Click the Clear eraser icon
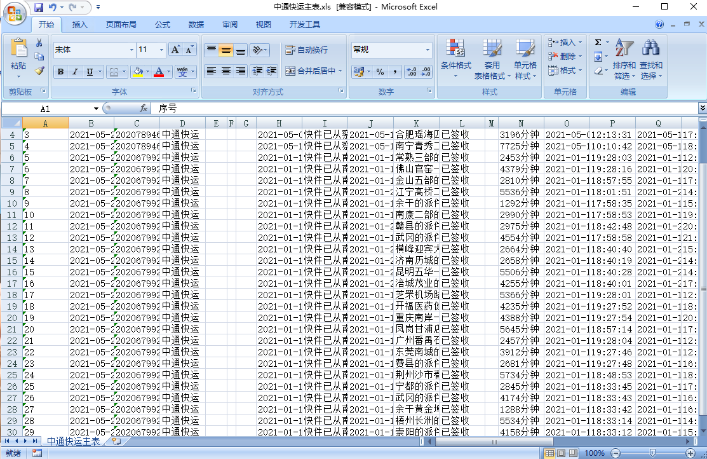 coord(598,71)
